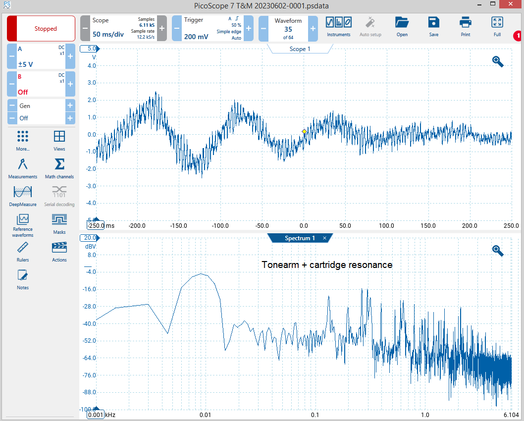Image resolution: width=524 pixels, height=421 pixels.
Task: Decrease the scope timebase
Action: (x=85, y=28)
